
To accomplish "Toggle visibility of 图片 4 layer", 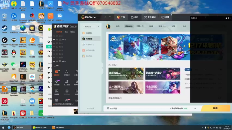I will pyautogui.click(x=54, y=50).
